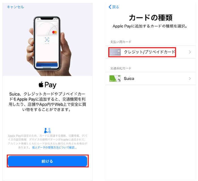Go back with the 戻る button
Image resolution: width=198 pixels, height=181 pixels.
[114, 7]
